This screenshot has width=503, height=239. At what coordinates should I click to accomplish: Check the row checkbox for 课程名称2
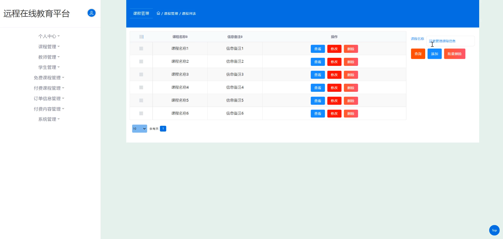tap(141, 61)
